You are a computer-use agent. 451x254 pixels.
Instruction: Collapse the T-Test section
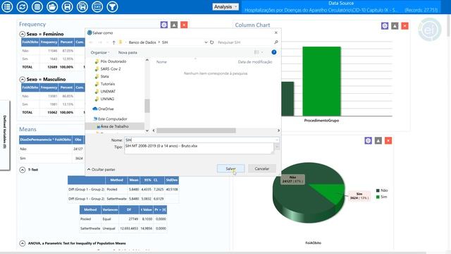(23, 169)
